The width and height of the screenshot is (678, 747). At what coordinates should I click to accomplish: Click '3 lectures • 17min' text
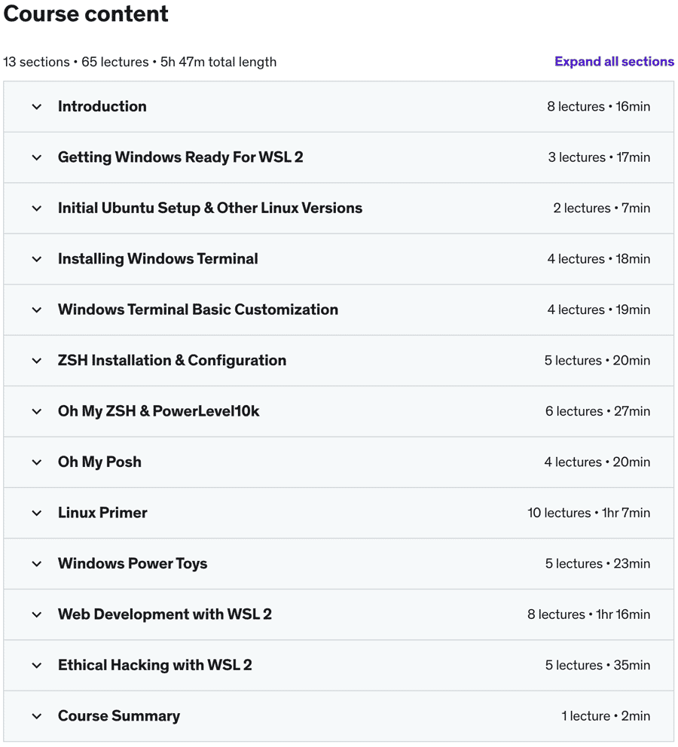pos(599,157)
